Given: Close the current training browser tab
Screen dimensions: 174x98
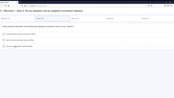Looking at the screenshot, I should 17,2.
